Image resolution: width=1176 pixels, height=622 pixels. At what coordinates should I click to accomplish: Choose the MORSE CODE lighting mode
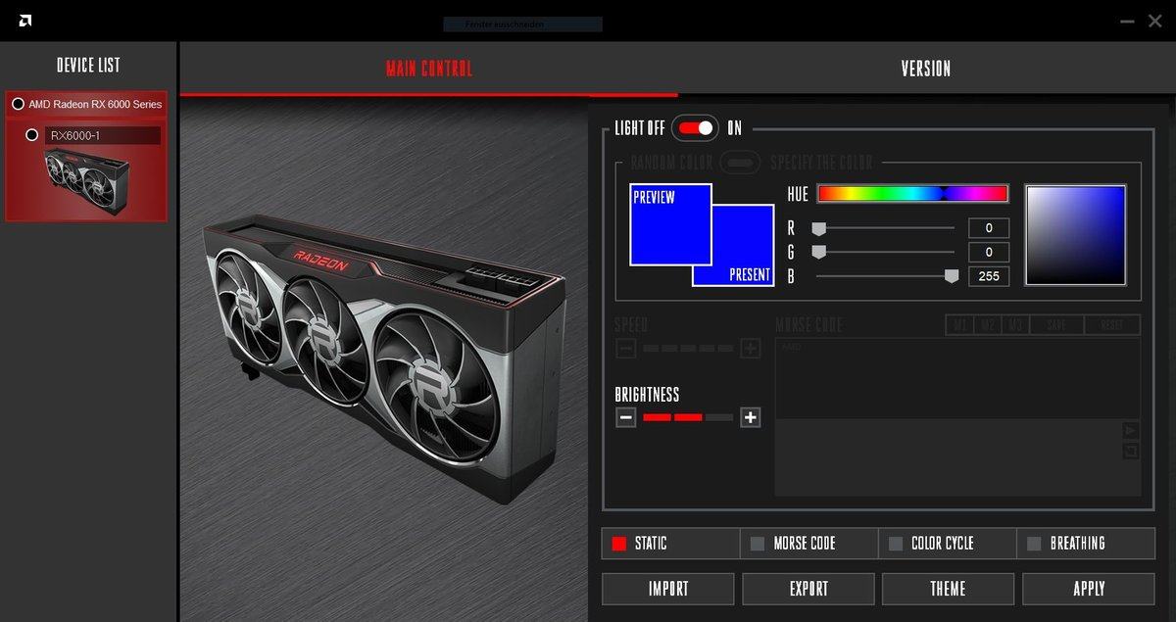pyautogui.click(x=809, y=544)
